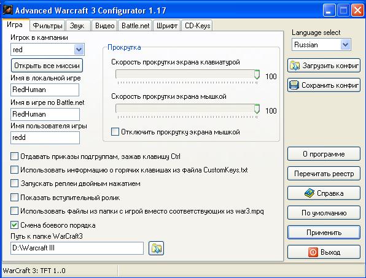Click the Warcraft app icon in title bar
This screenshot has width=366, height=278.
pyautogui.click(x=7, y=10)
